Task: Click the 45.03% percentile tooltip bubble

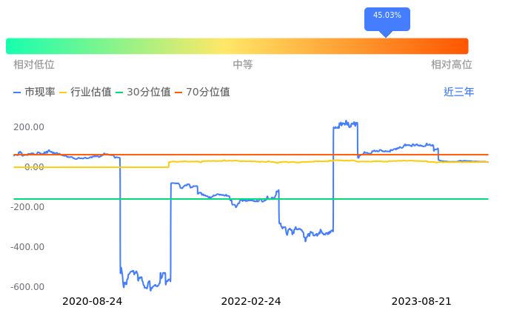Action: pos(387,16)
